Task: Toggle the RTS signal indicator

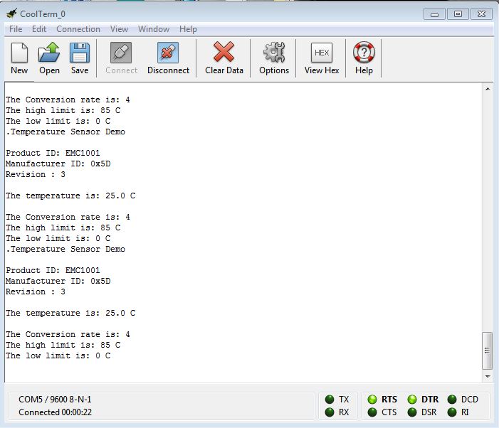Action: coord(372,400)
